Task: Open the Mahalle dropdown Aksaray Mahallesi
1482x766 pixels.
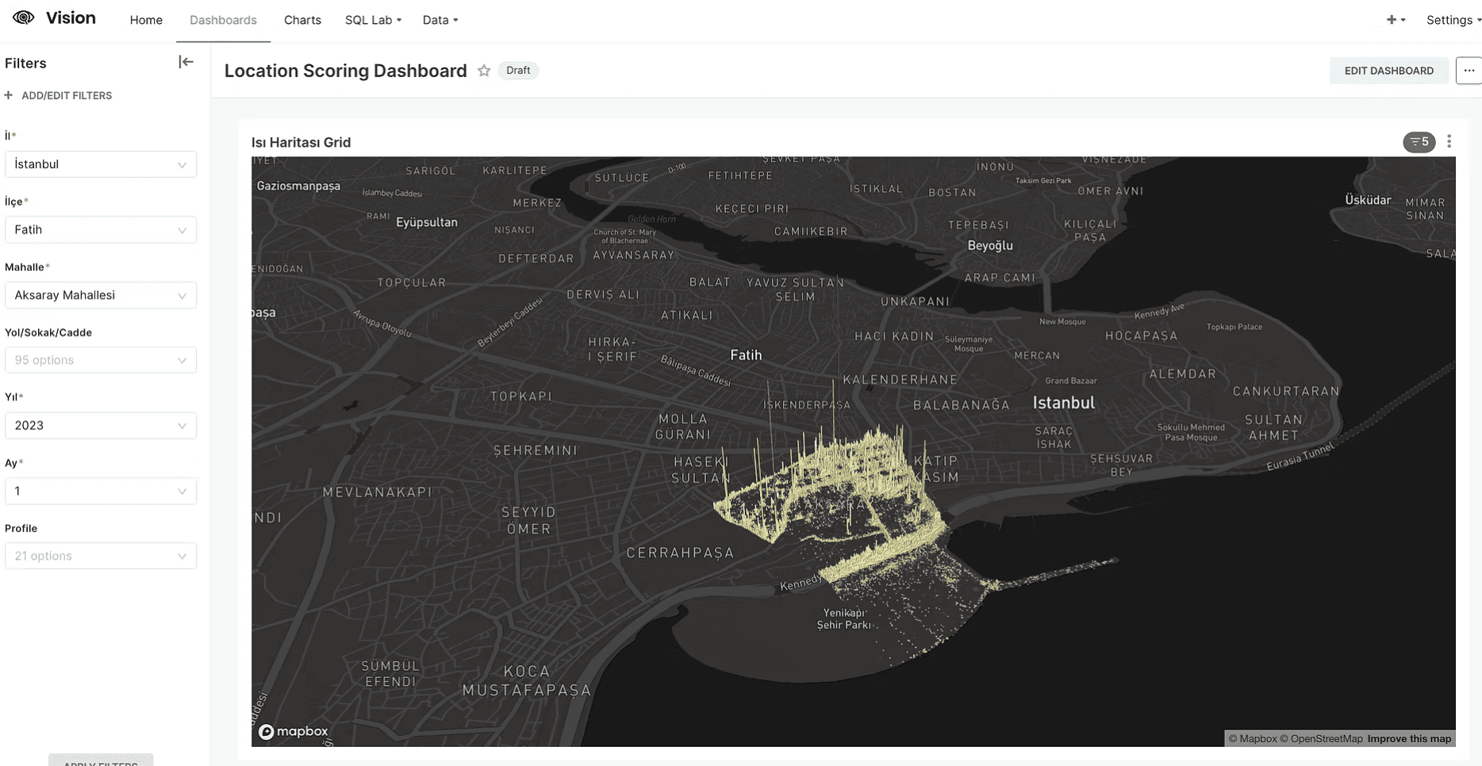Action: (x=101, y=295)
